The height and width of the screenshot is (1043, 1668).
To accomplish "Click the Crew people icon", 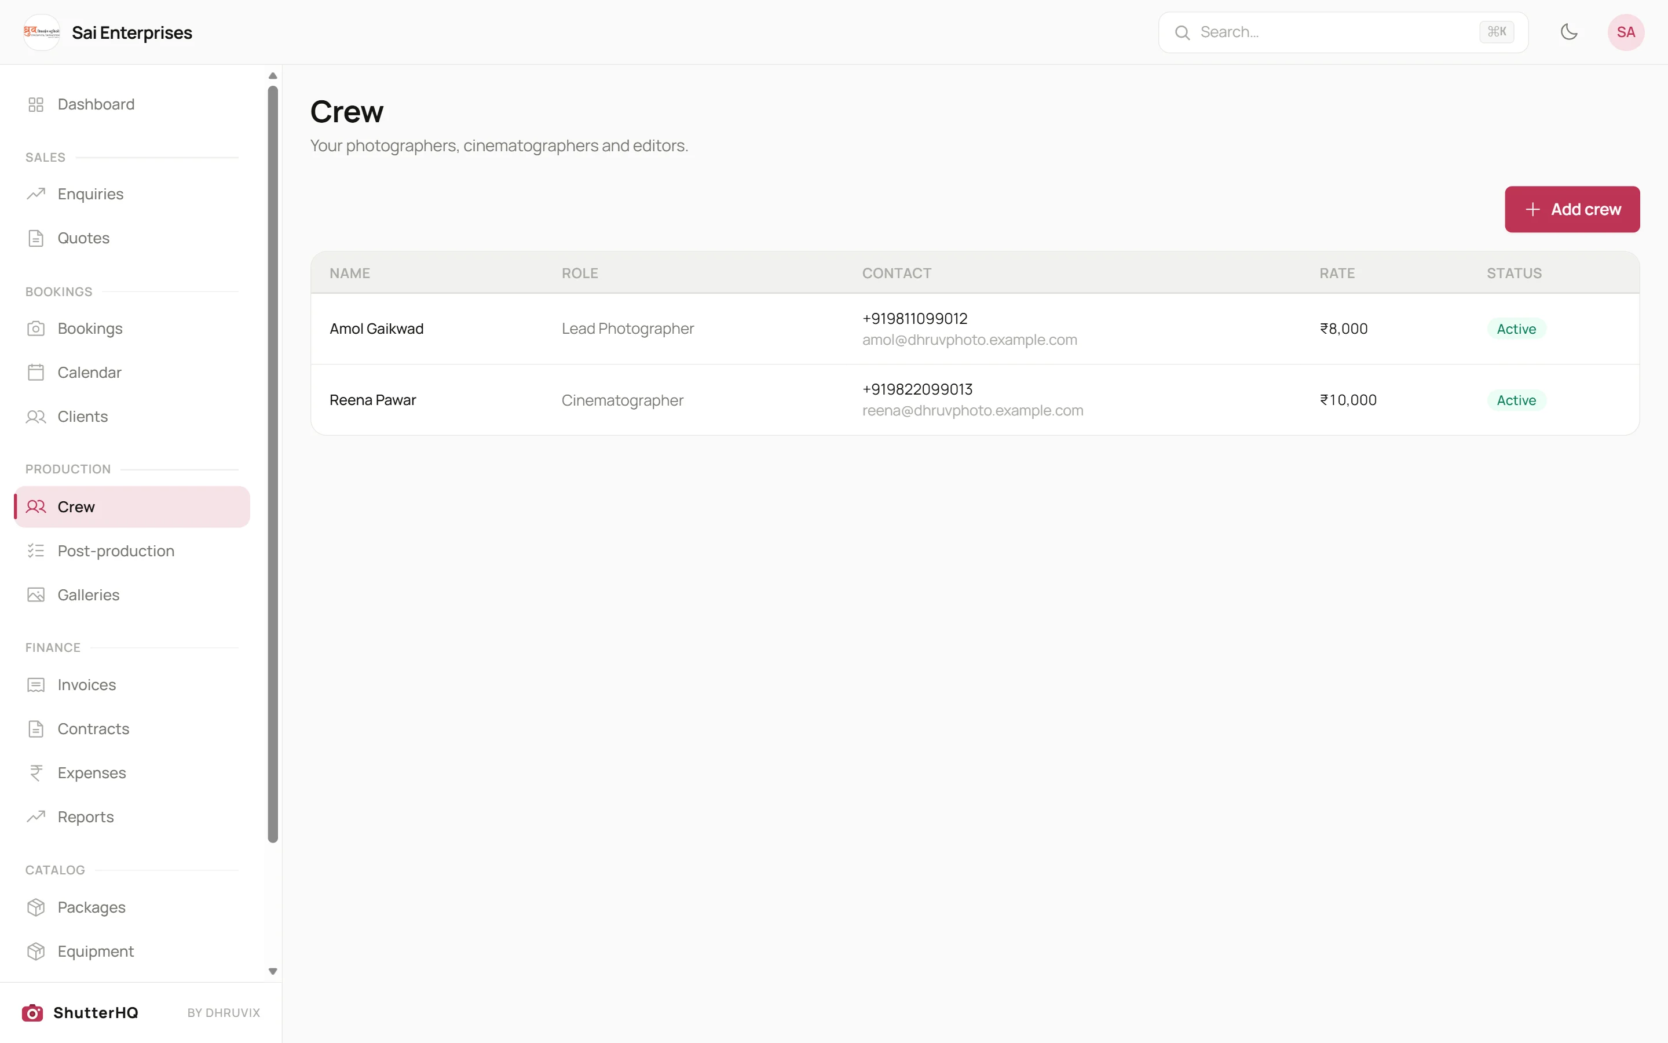I will [36, 507].
